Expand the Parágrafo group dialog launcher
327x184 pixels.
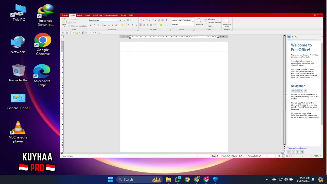(x=170, y=30)
